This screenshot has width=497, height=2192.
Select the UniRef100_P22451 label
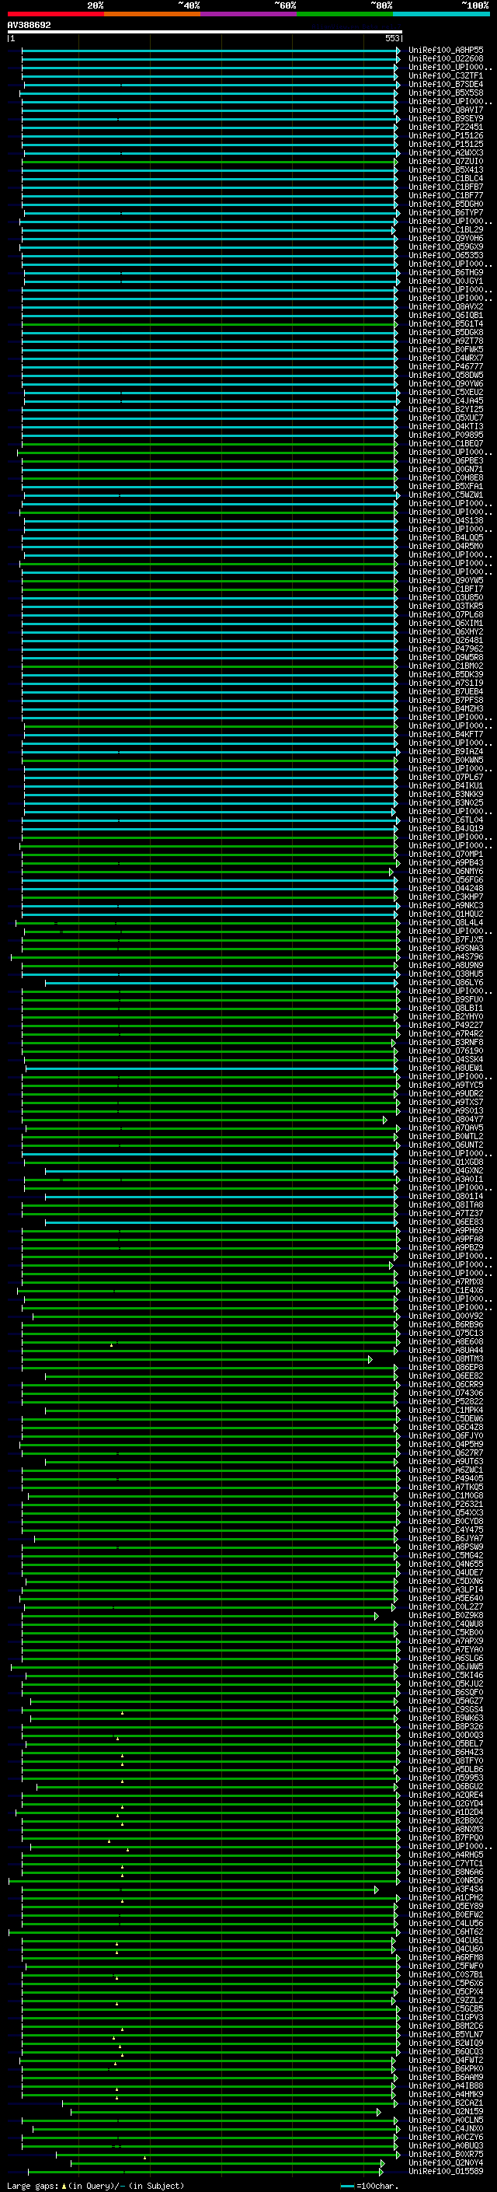(446, 127)
